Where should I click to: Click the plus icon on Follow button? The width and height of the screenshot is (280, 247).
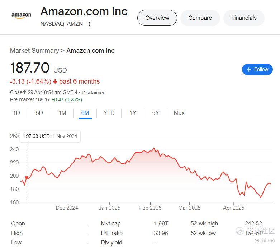(x=249, y=69)
